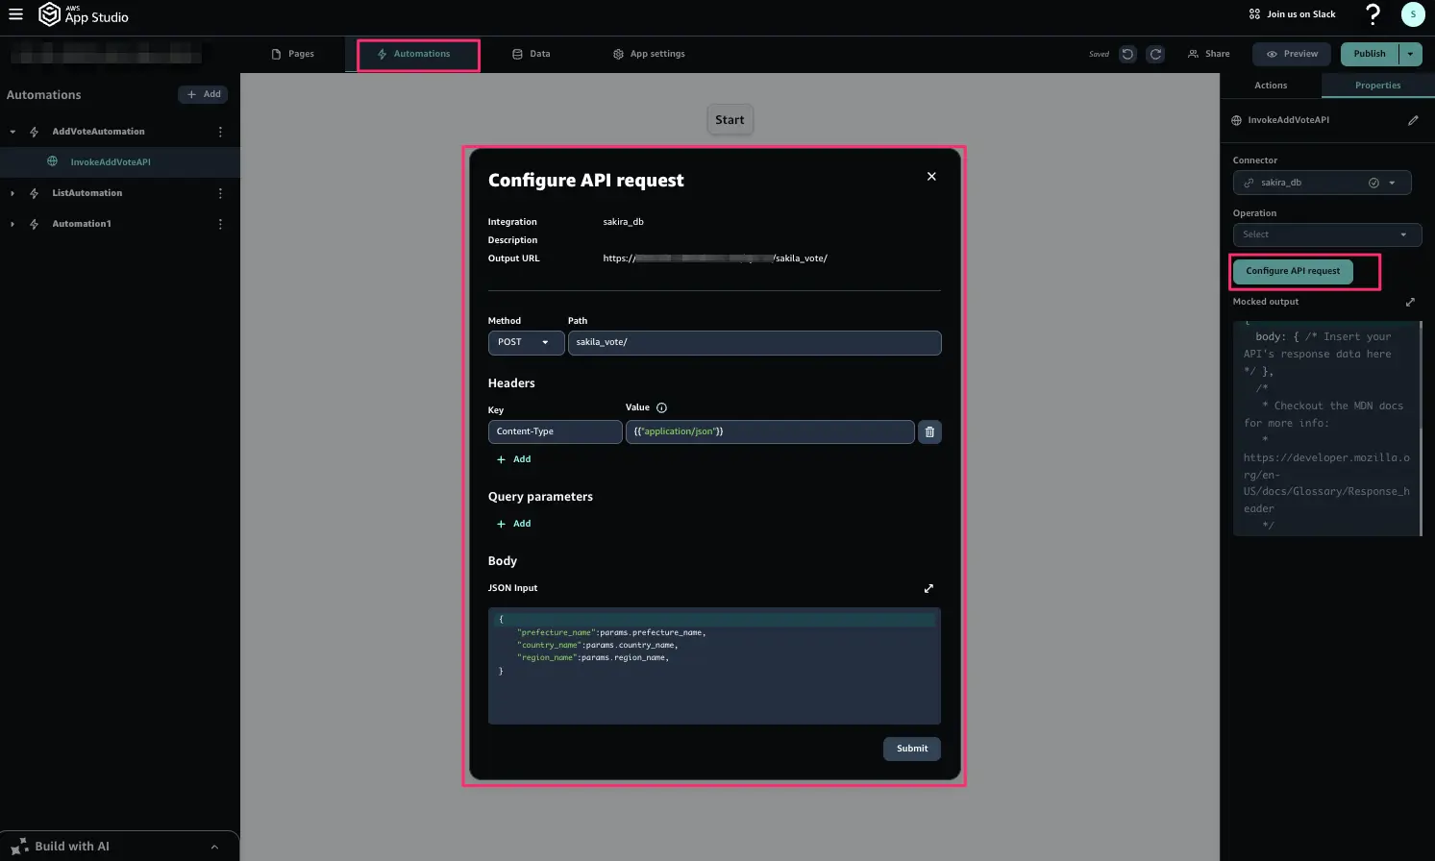Open the hamburger navigation menu
Image resolution: width=1435 pixels, height=861 pixels.
(15, 14)
